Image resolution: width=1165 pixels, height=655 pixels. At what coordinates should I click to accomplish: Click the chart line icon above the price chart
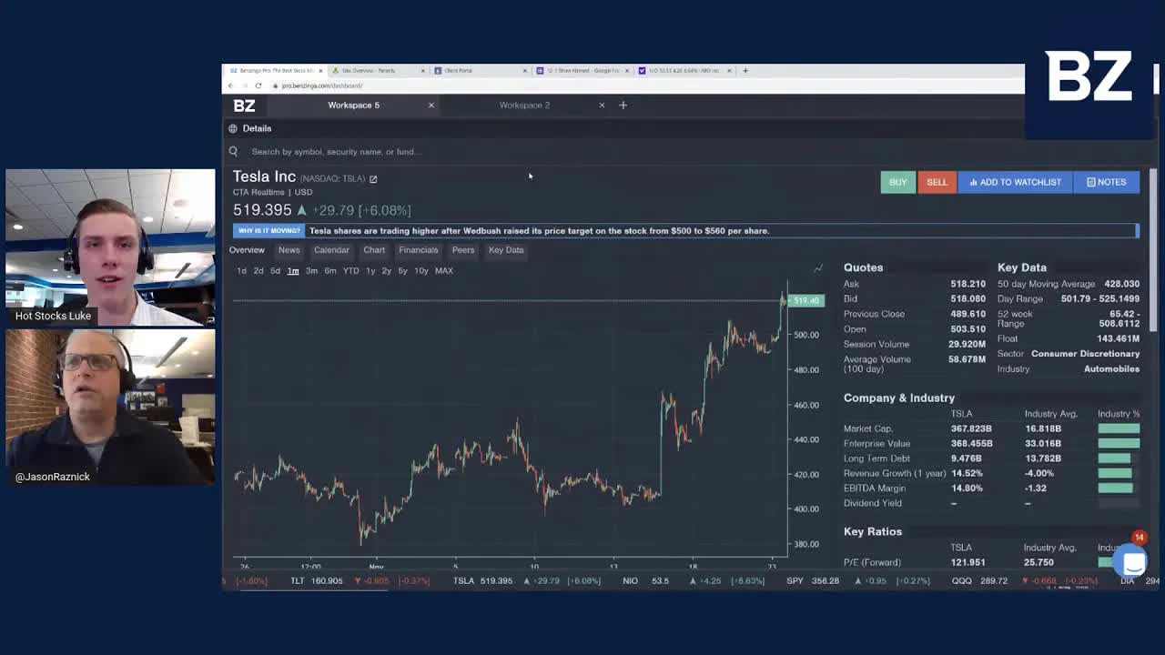[818, 268]
